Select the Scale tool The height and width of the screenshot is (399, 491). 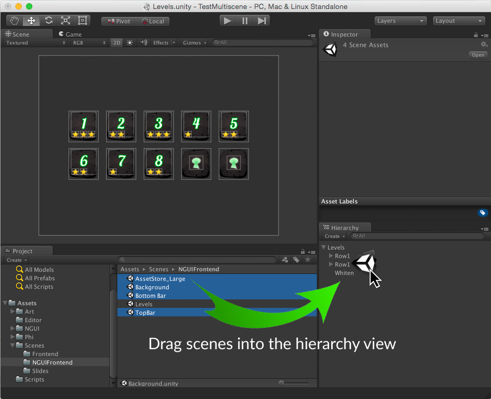[65, 21]
